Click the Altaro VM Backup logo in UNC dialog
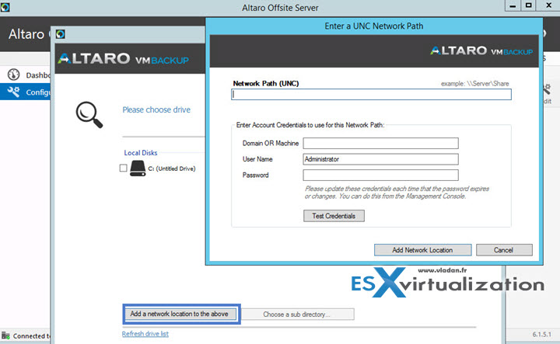 (x=481, y=51)
